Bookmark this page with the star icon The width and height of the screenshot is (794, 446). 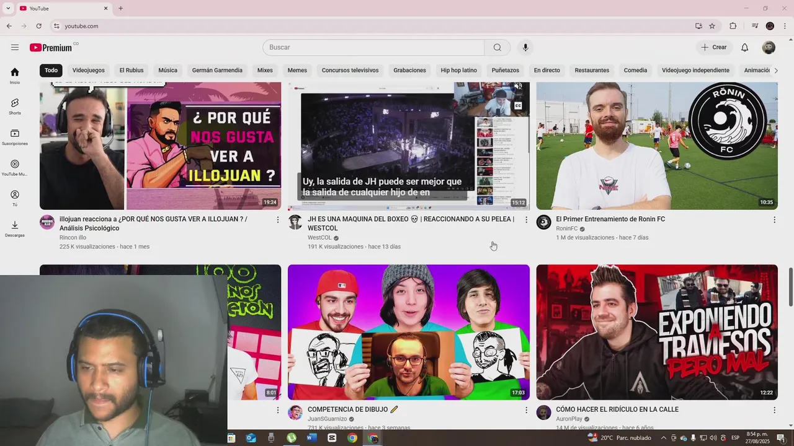(x=712, y=26)
